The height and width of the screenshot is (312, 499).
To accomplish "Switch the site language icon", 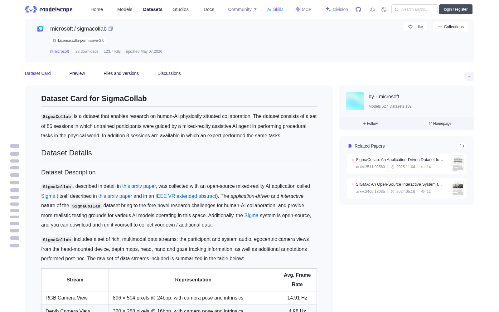I will (x=384, y=9).
